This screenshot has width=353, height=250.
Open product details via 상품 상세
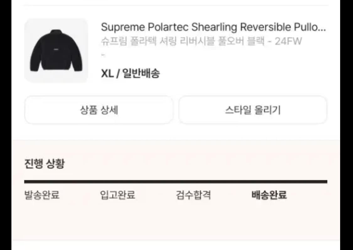coord(99,110)
